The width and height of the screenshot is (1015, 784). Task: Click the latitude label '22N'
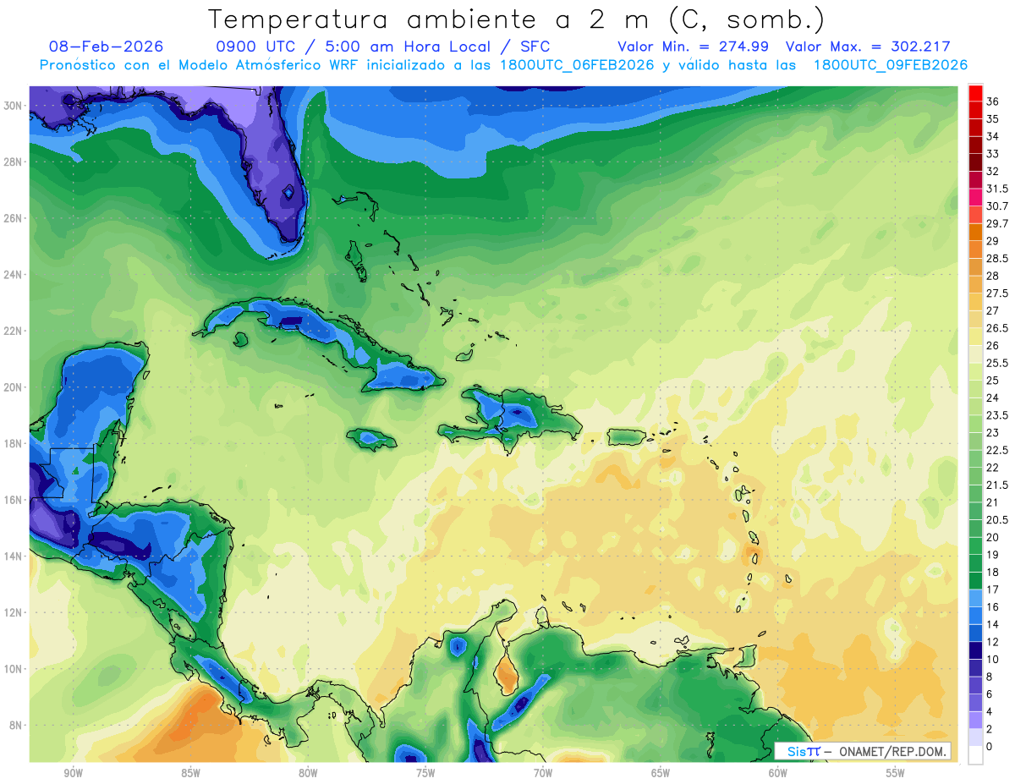pyautogui.click(x=14, y=331)
